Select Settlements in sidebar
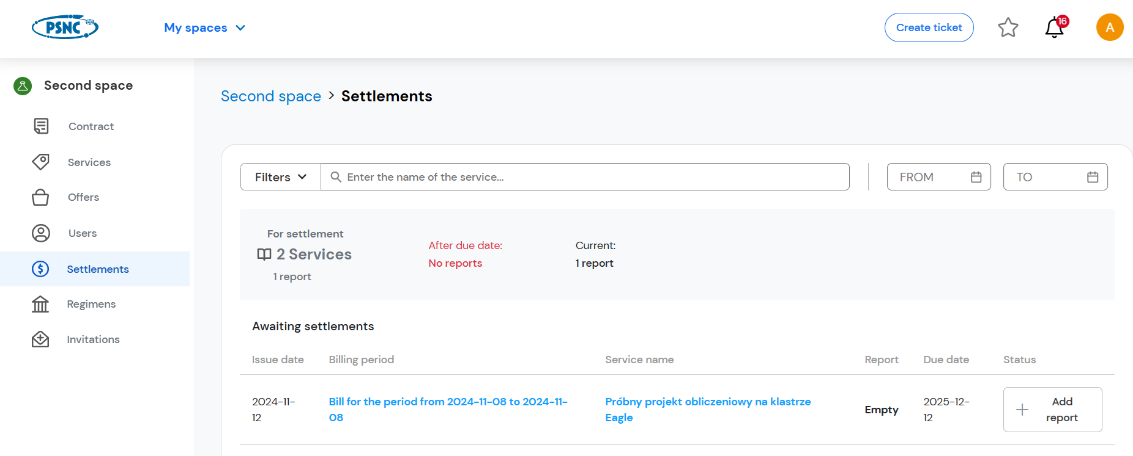 click(x=95, y=269)
